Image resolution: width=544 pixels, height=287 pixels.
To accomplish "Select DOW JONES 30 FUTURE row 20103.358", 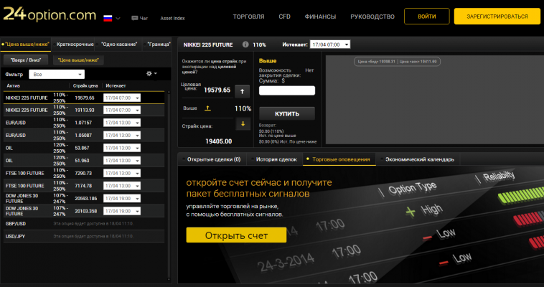I will [x=84, y=211].
